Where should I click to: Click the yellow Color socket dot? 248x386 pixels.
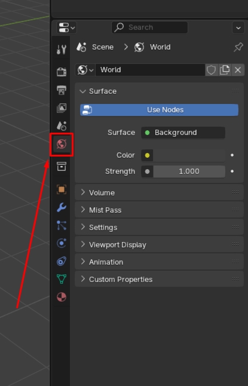click(x=147, y=155)
